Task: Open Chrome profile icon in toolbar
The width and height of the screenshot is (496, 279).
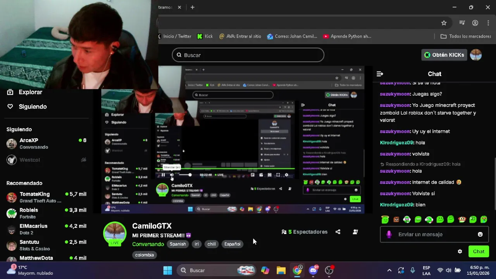Action: pyautogui.click(x=475, y=23)
